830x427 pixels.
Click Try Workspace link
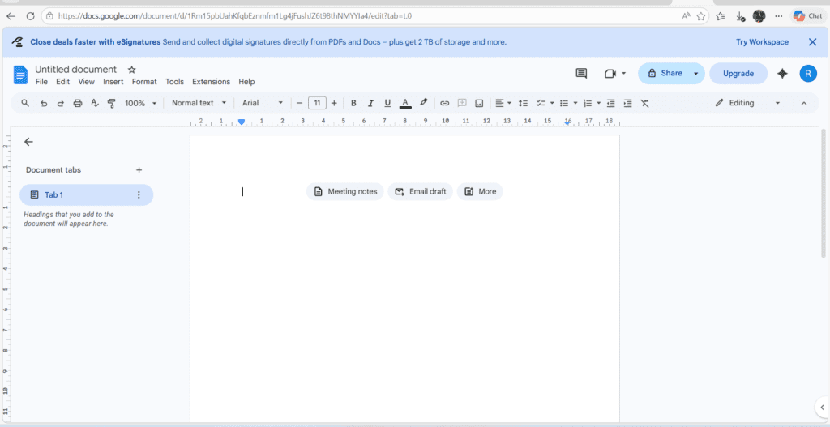(762, 42)
